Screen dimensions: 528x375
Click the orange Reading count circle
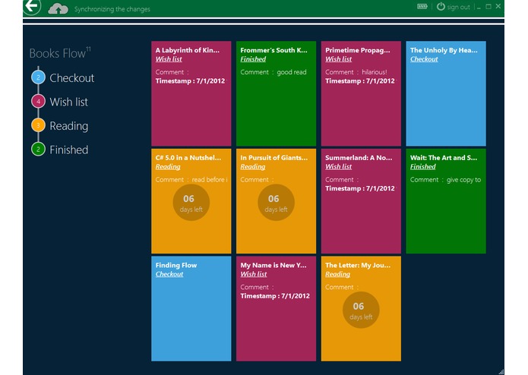[39, 125]
